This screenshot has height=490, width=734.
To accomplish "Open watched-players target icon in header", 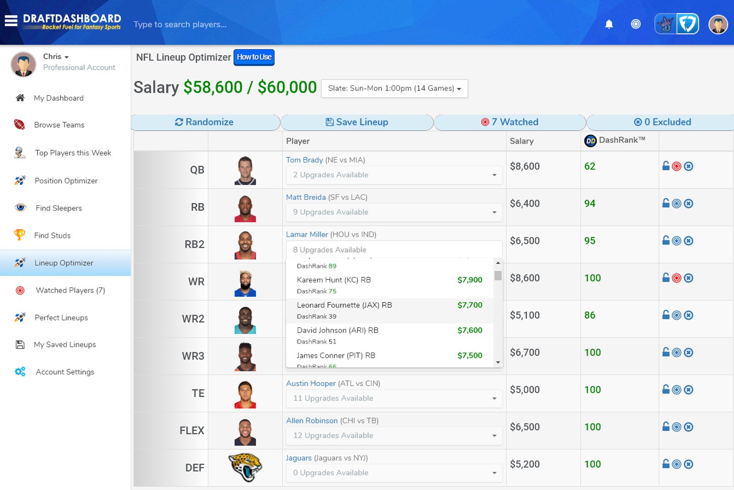I will [x=635, y=24].
